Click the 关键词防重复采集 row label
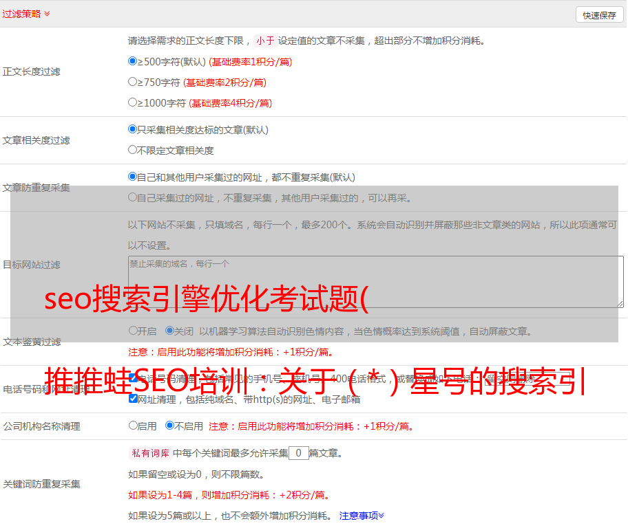This screenshot has height=528, width=628. pyautogui.click(x=41, y=484)
